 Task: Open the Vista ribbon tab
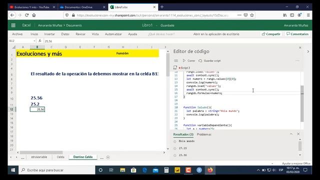pos(95,34)
